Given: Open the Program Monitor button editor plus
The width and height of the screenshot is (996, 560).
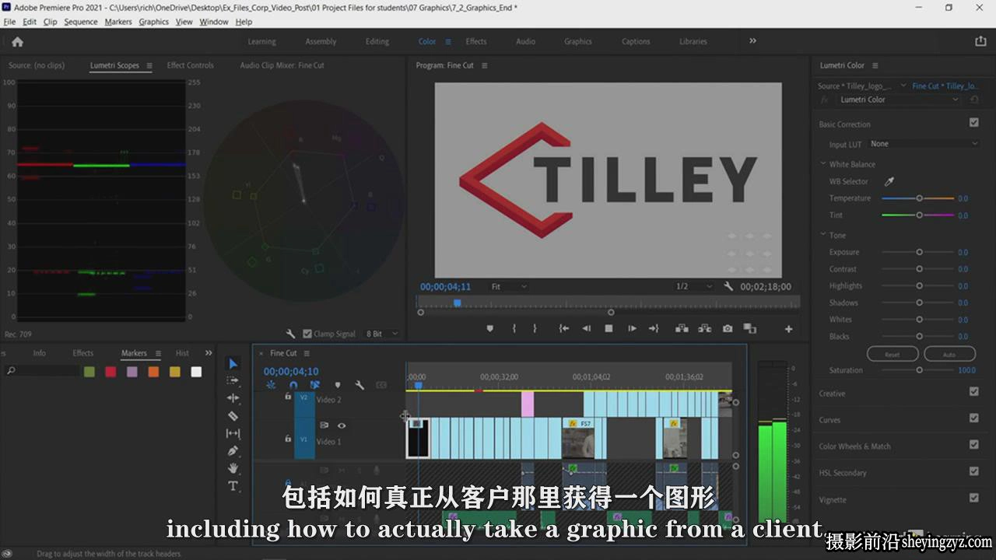Looking at the screenshot, I should pyautogui.click(x=788, y=329).
